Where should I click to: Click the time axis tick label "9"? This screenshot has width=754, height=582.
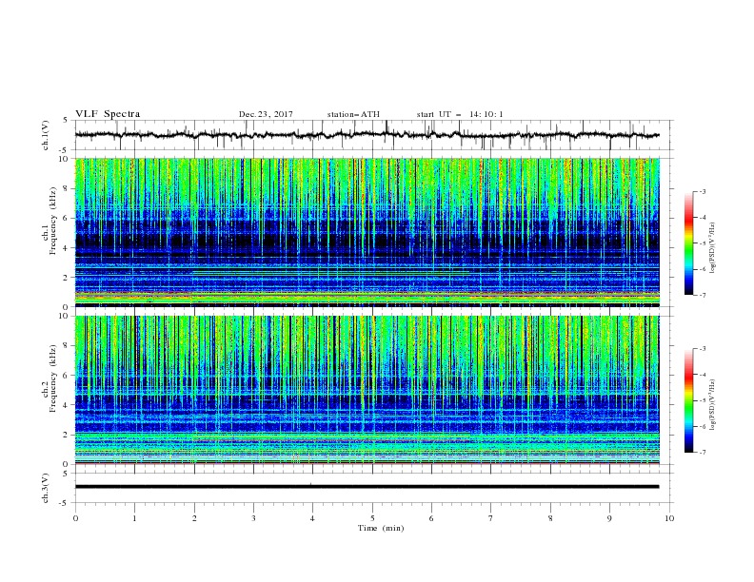point(609,518)
